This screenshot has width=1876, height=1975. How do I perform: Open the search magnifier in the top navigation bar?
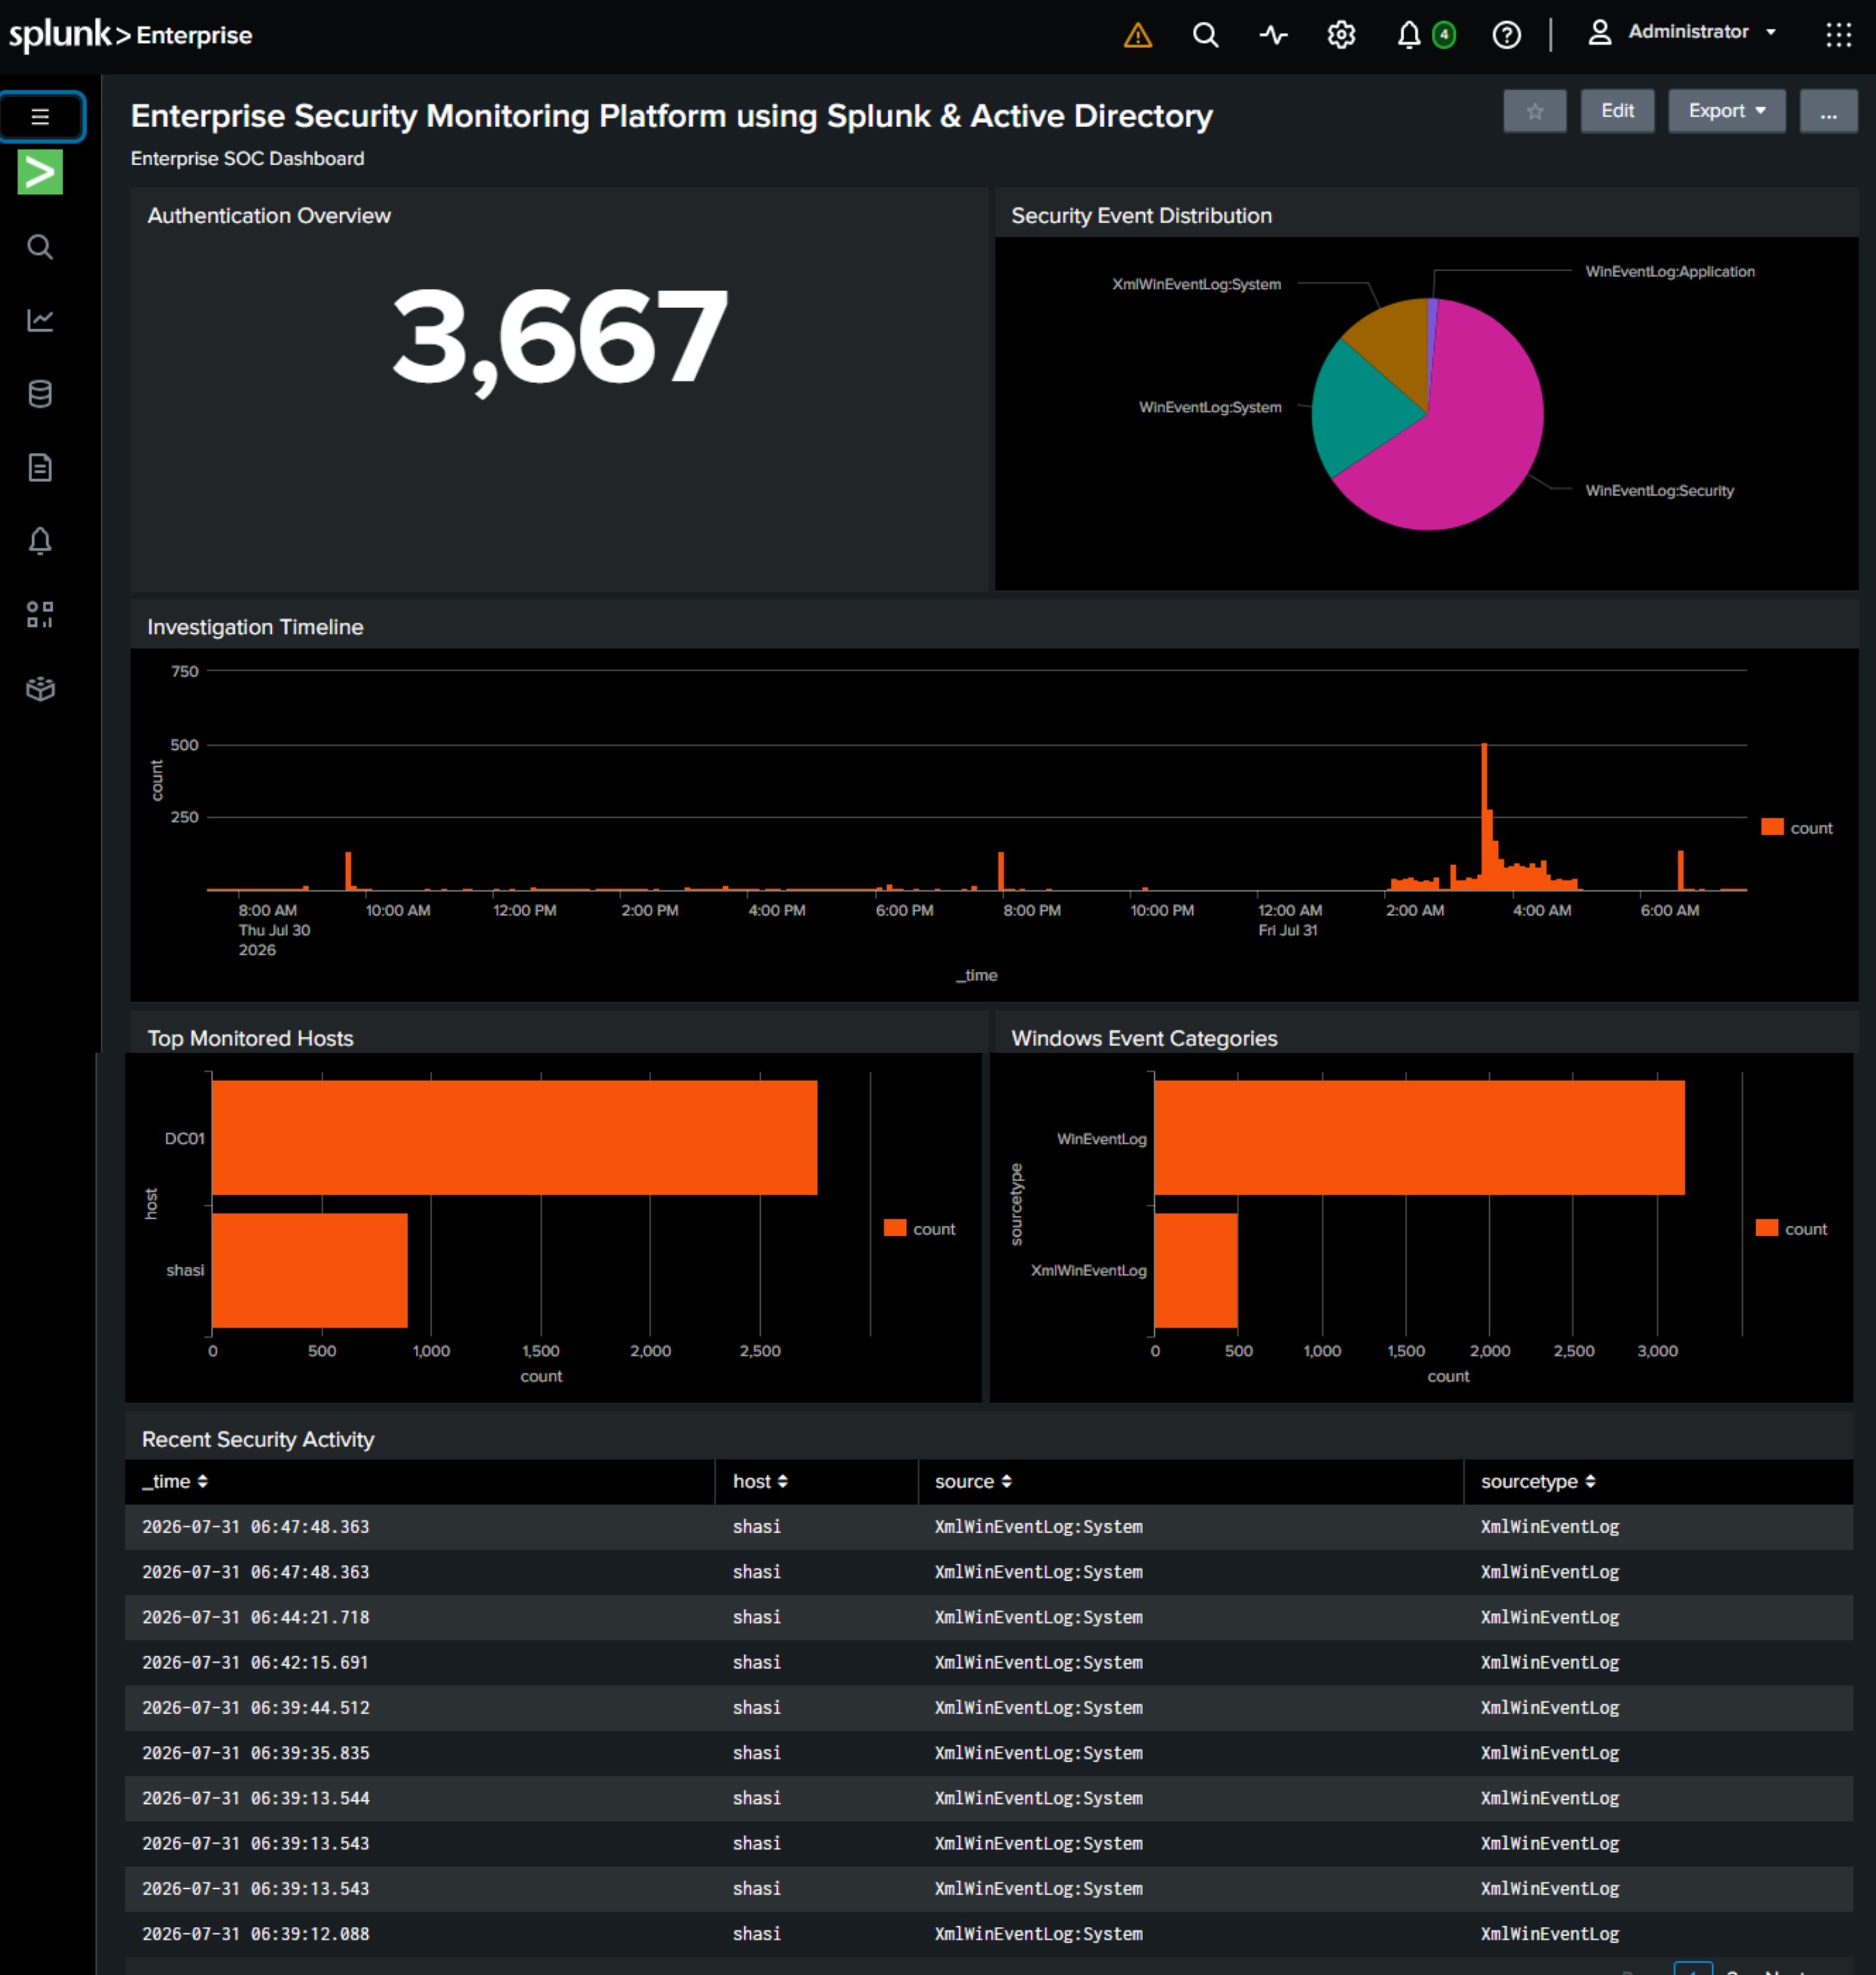coord(1206,36)
